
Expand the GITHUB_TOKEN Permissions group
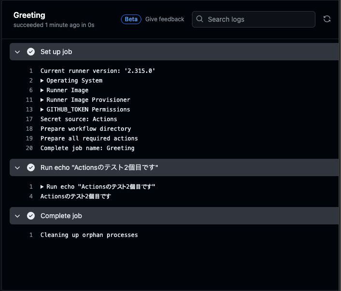[x=42, y=110]
